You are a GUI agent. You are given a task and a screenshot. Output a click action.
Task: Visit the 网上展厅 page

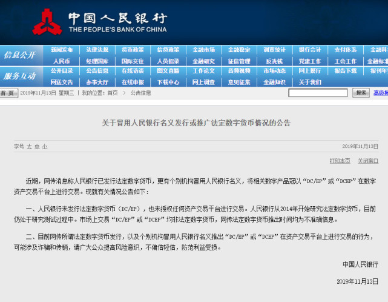(x=310, y=71)
